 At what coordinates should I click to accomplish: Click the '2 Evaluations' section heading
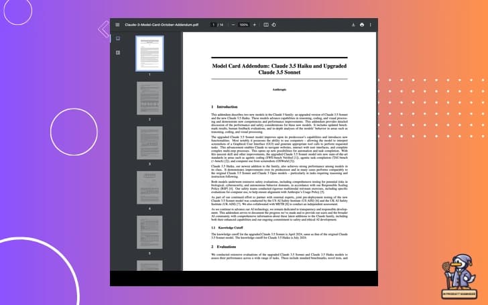pos(223,247)
